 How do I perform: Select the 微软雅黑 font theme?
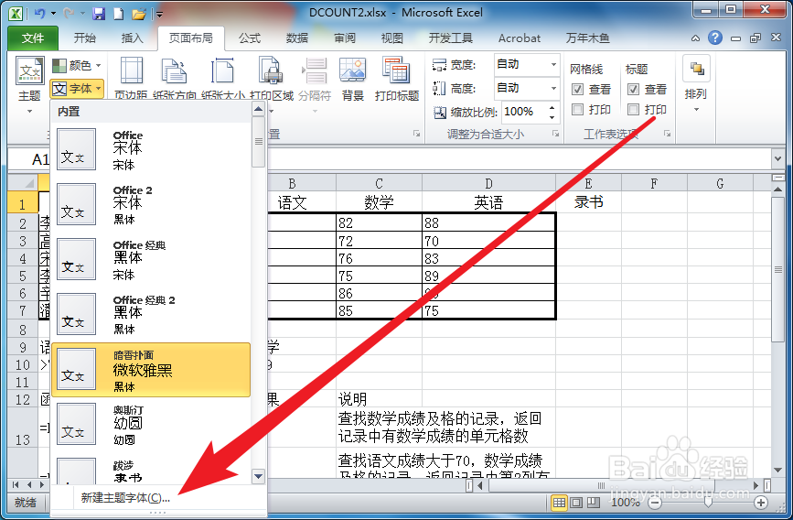tap(151, 370)
